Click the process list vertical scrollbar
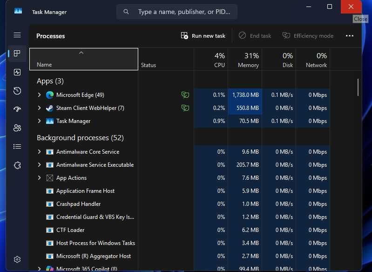Image resolution: width=372 pixels, height=272 pixels. tap(358, 88)
